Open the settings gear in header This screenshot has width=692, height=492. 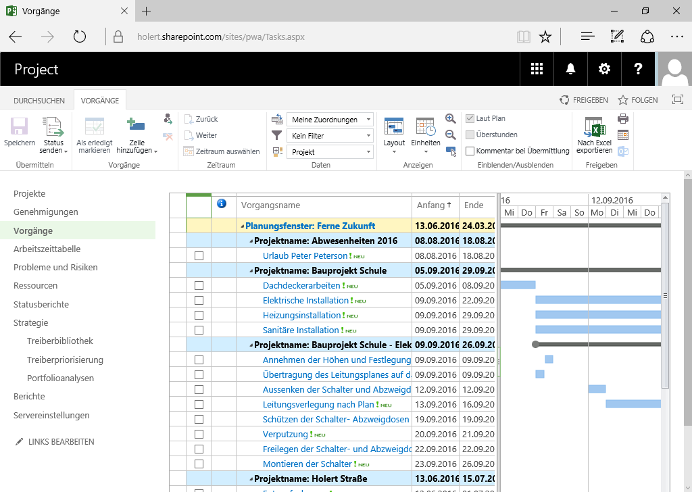[x=604, y=69]
